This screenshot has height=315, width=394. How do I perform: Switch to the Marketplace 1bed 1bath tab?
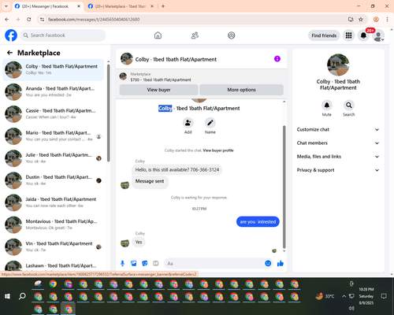tap(121, 6)
